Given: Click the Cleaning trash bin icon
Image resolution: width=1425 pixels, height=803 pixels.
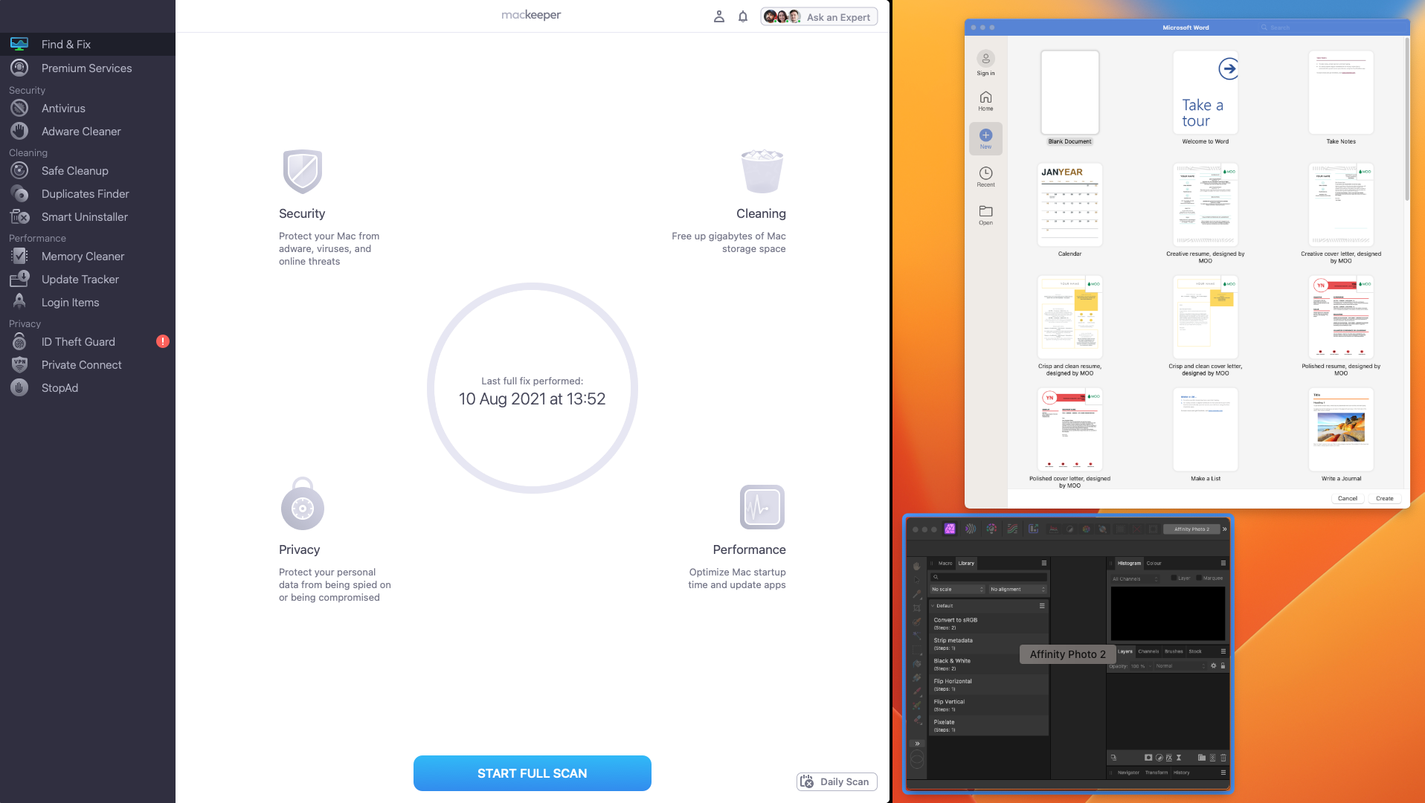Looking at the screenshot, I should click(x=762, y=171).
